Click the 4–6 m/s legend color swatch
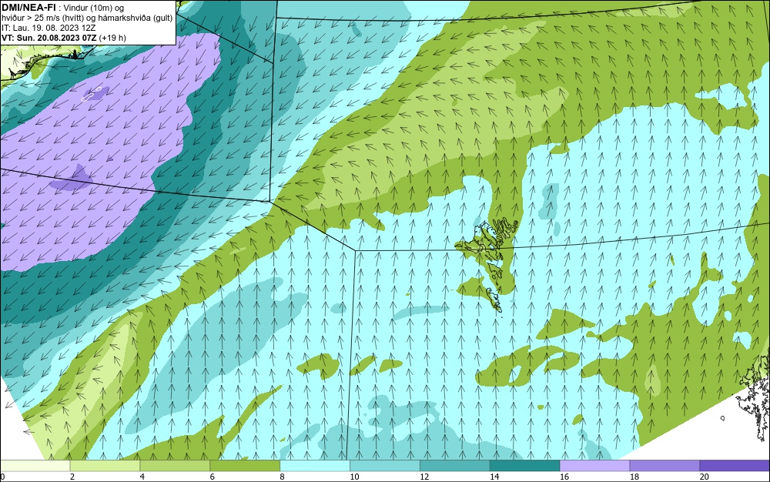Image resolution: width=770 pixels, height=482 pixels. (x=175, y=465)
